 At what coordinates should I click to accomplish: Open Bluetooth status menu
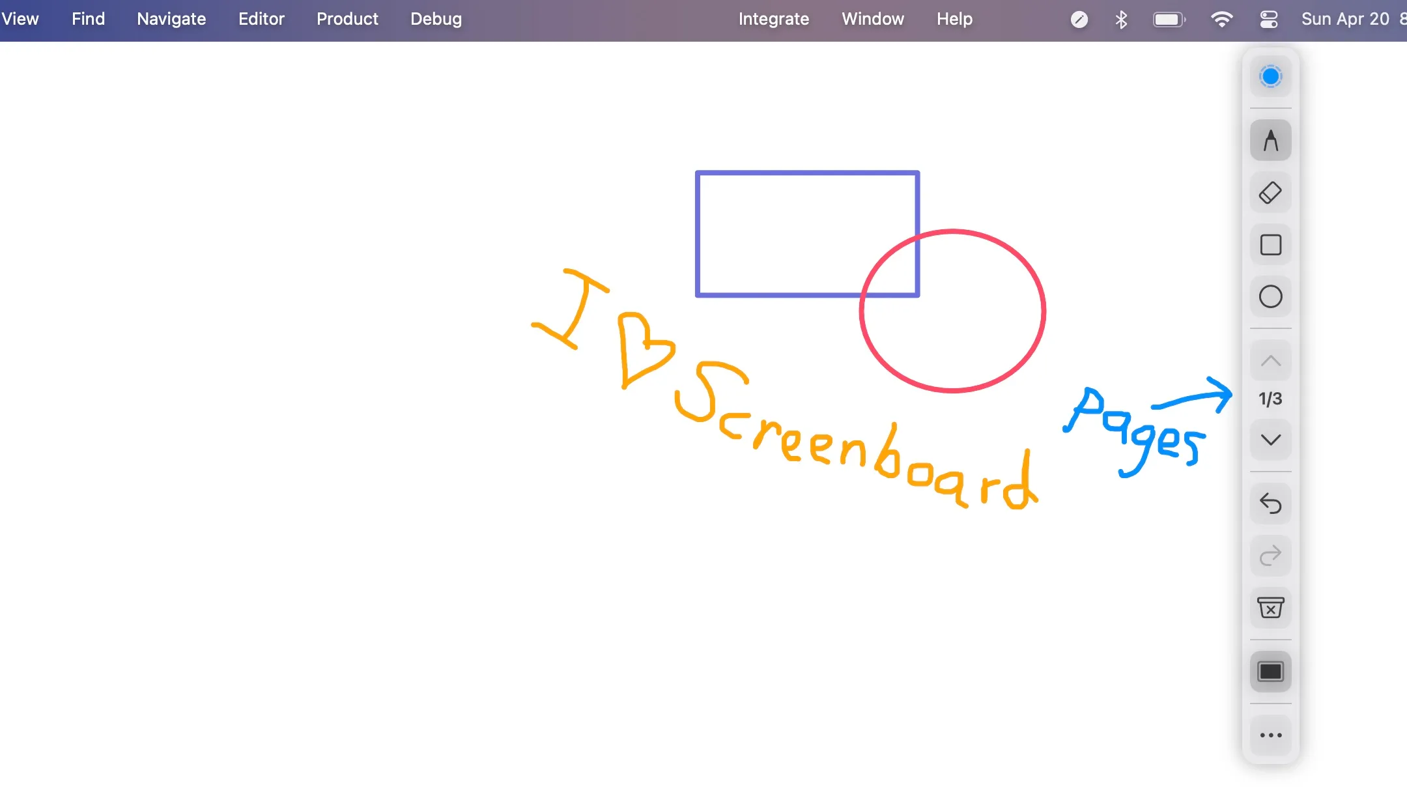[x=1121, y=20]
